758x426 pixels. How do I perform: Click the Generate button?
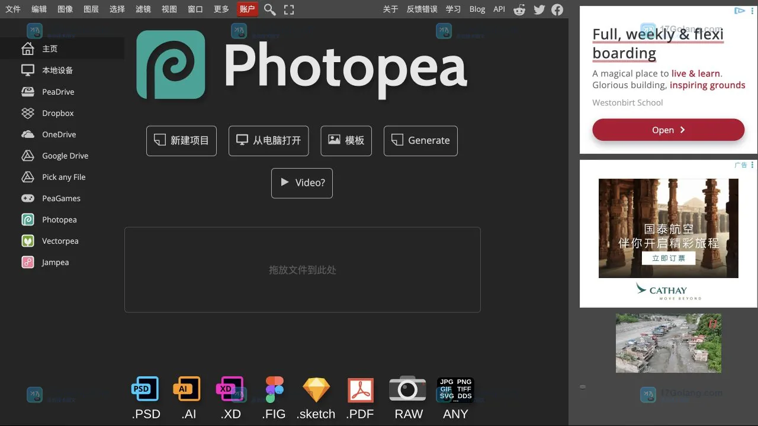coord(420,141)
